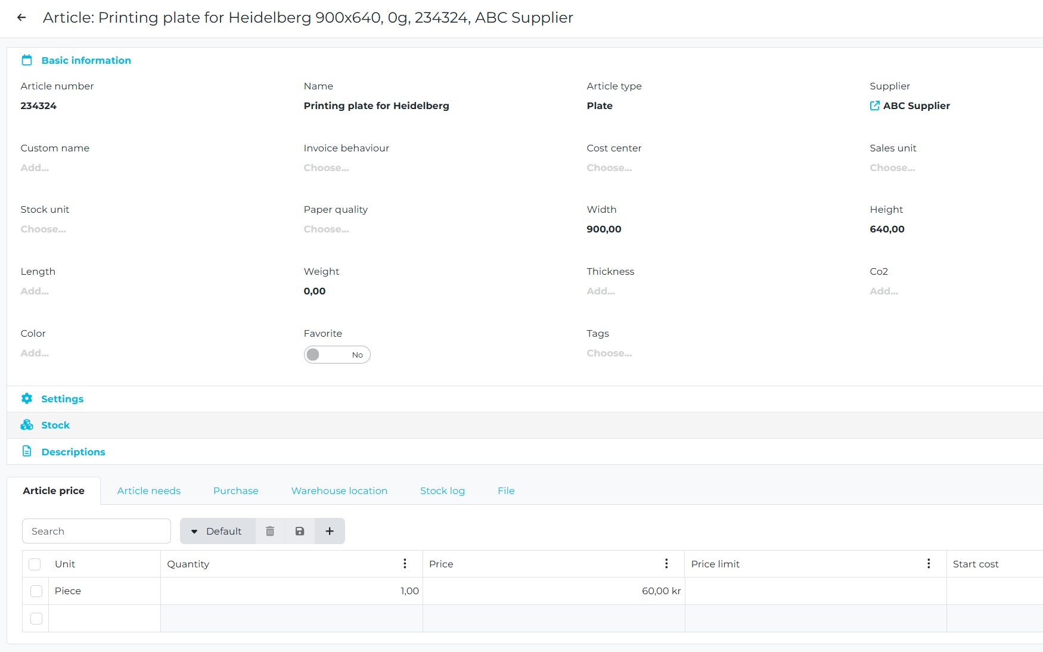Screen dimensions: 1043x652
Task: Toggle the Favorite switch
Action: [337, 355]
